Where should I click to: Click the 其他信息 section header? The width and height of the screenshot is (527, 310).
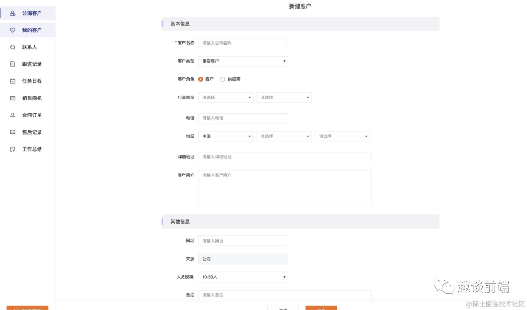[x=300, y=222]
